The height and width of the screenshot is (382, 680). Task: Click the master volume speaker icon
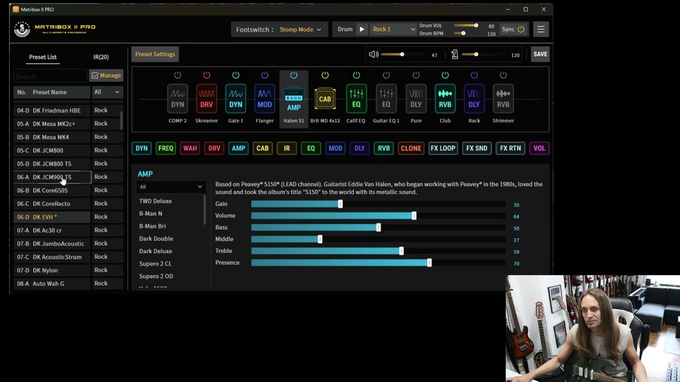pyautogui.click(x=373, y=54)
